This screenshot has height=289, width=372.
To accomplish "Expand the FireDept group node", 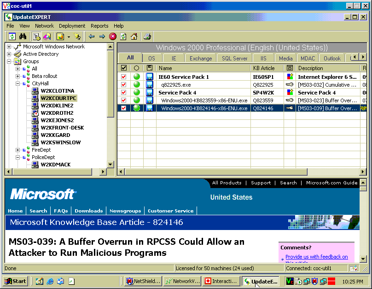I will [17, 150].
